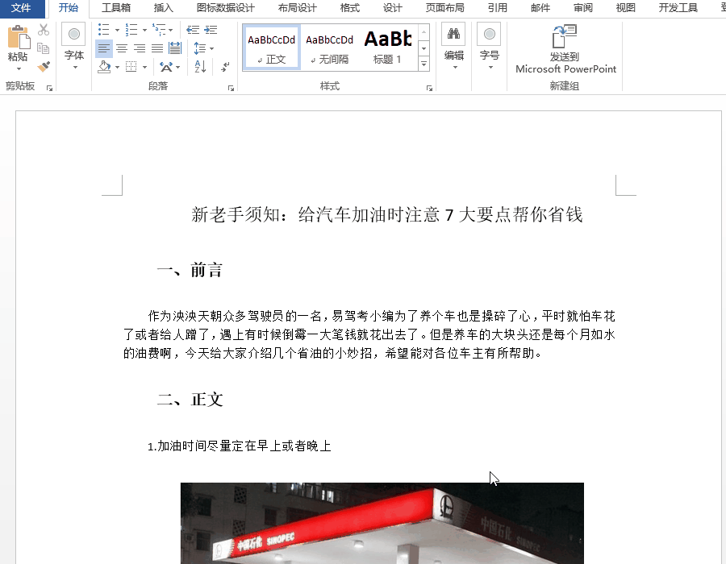Image resolution: width=726 pixels, height=564 pixels.
Task: Switch to the 插入 ribbon tab
Action: tap(163, 8)
